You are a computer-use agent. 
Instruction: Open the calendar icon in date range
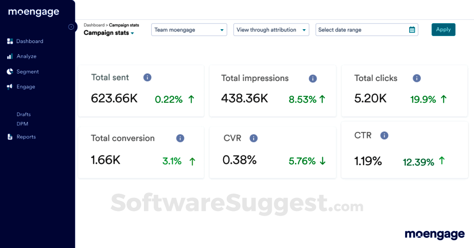(412, 30)
